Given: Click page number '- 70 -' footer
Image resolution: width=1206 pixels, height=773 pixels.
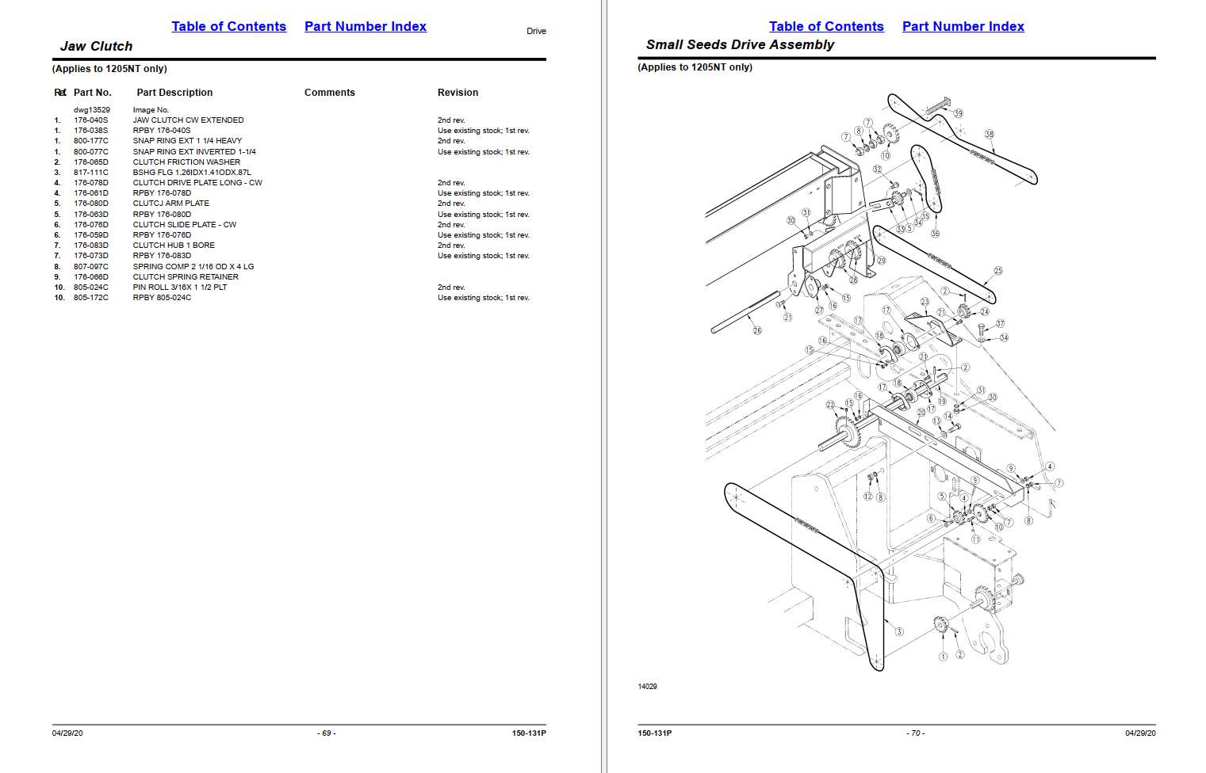Looking at the screenshot, I should click(915, 733).
